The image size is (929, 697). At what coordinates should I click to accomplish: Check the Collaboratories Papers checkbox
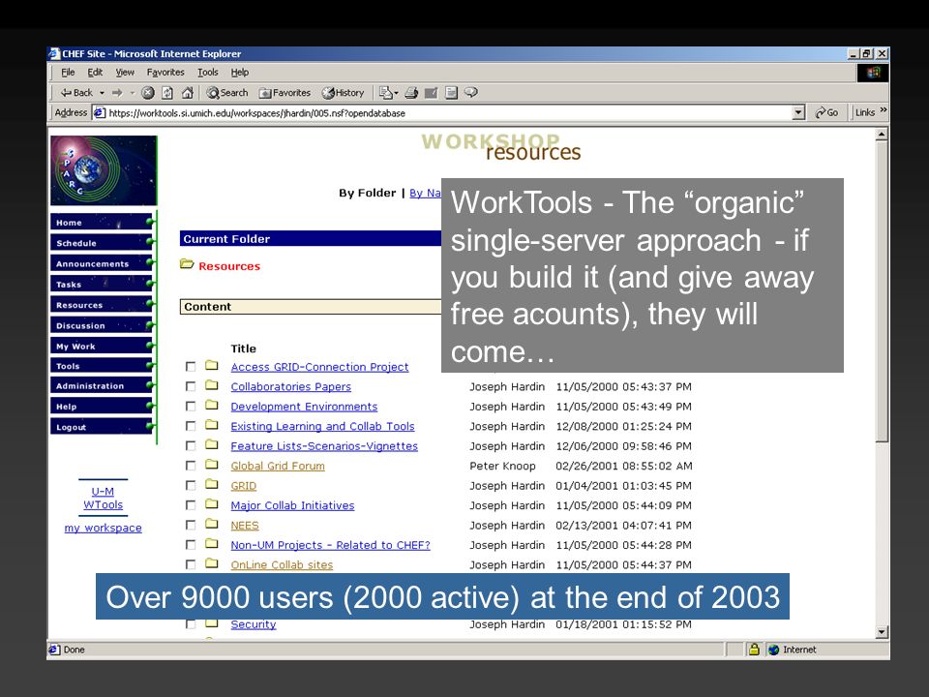click(x=191, y=386)
